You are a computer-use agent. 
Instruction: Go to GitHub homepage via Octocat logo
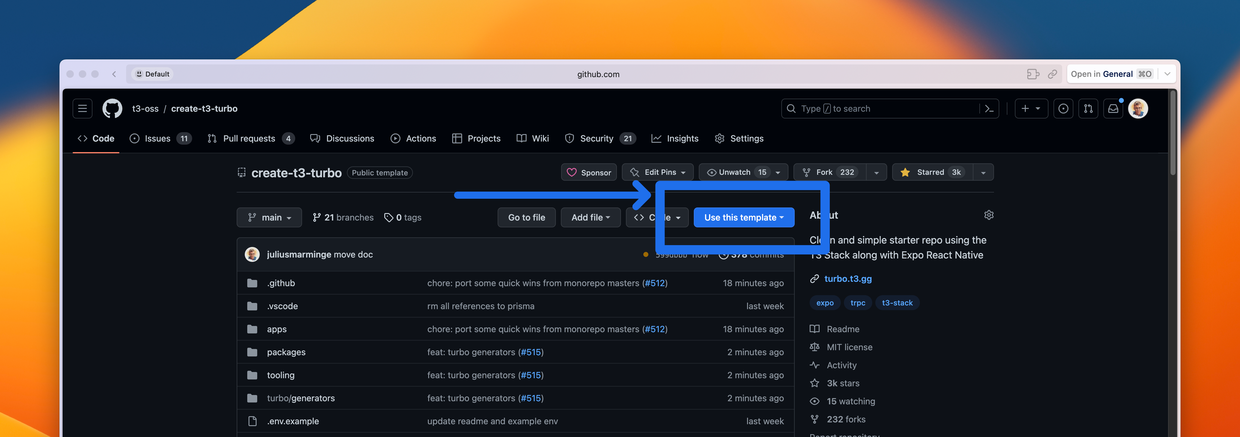click(x=112, y=109)
